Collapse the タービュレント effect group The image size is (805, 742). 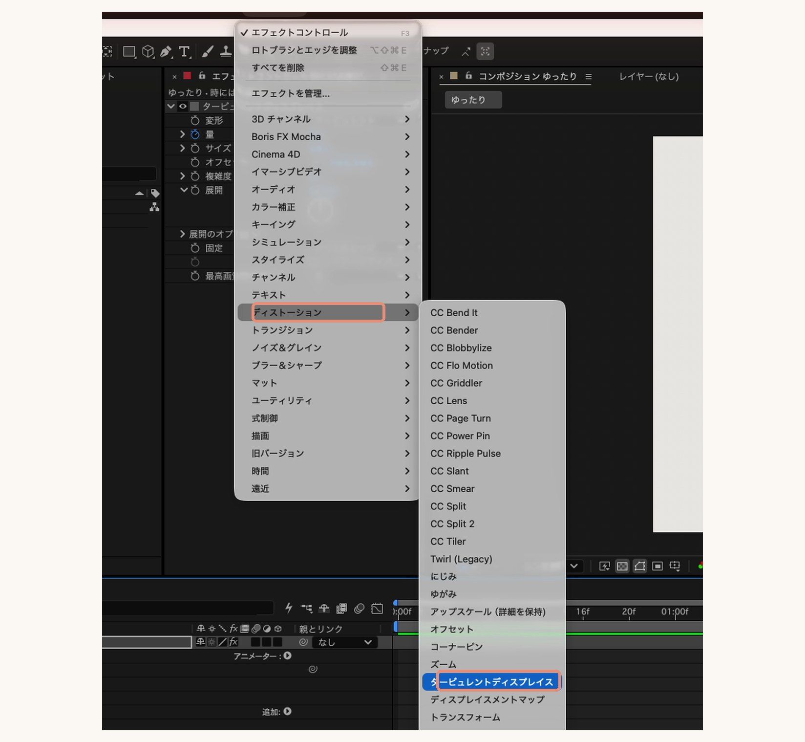[171, 106]
